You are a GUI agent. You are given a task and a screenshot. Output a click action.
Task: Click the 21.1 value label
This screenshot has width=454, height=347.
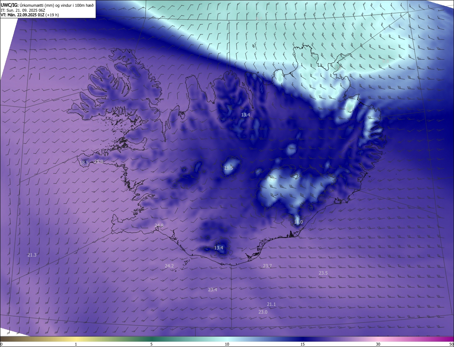(271, 304)
